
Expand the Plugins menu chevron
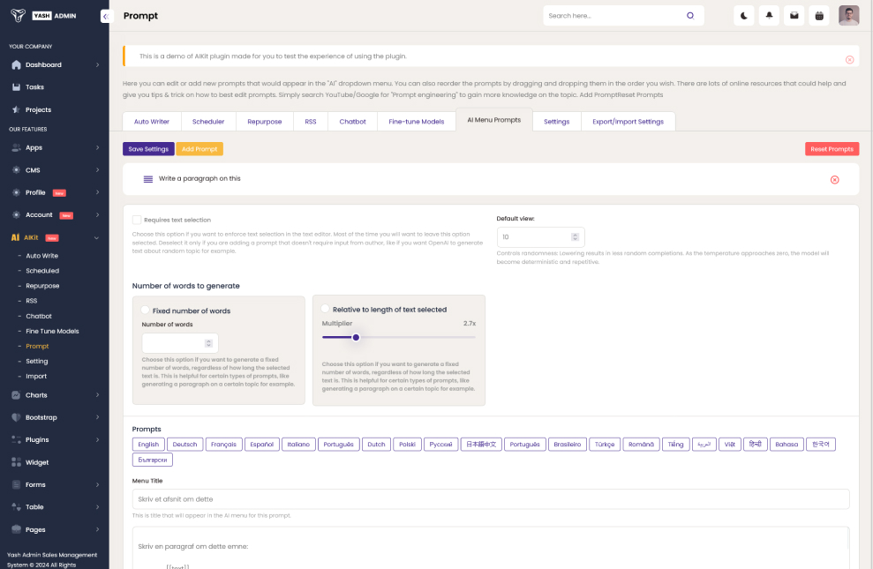click(97, 440)
